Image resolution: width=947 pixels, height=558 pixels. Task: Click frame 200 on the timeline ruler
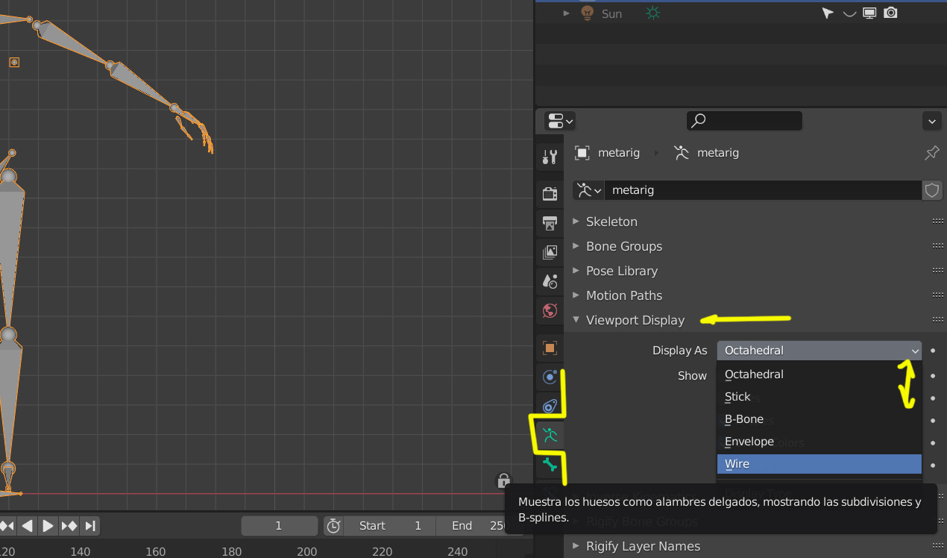(307, 552)
